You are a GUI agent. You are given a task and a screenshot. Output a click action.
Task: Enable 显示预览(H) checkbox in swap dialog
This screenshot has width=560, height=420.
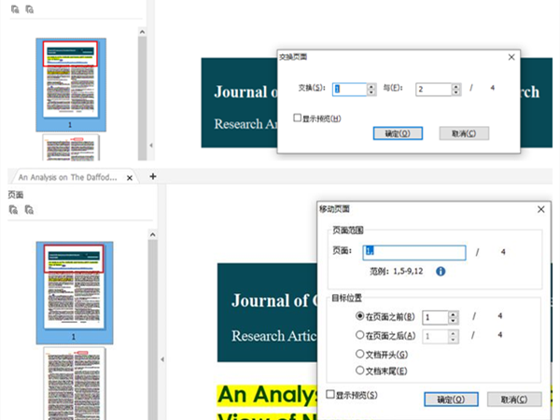point(298,119)
